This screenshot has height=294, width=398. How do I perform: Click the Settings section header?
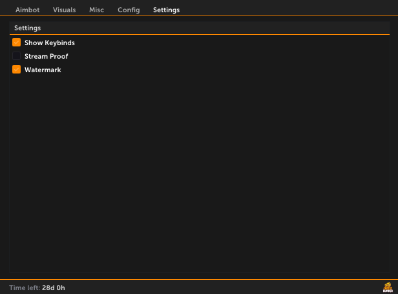pyautogui.click(x=27, y=28)
